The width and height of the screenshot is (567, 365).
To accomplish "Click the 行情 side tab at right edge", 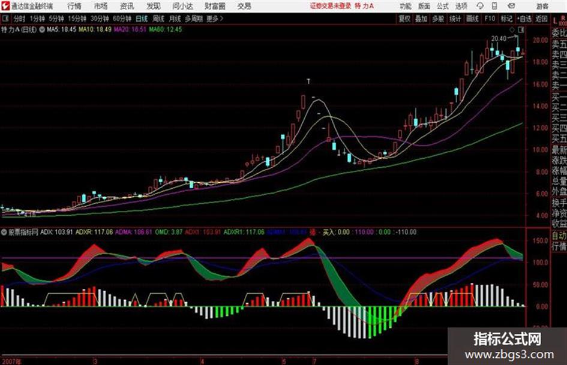I will tap(559, 246).
